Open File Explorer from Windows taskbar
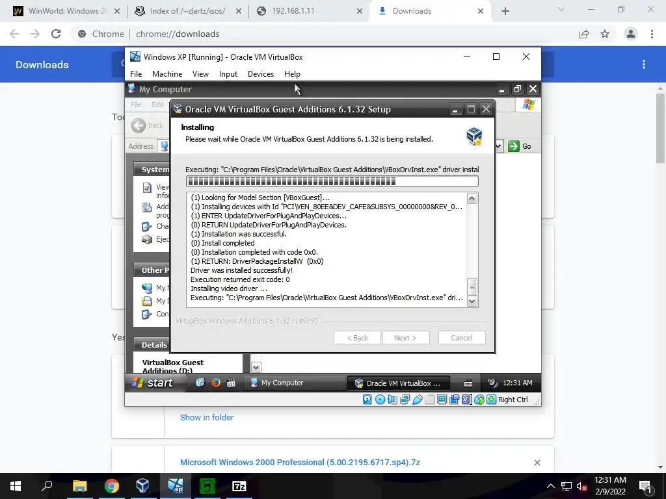This screenshot has height=499, width=666. 79,486
